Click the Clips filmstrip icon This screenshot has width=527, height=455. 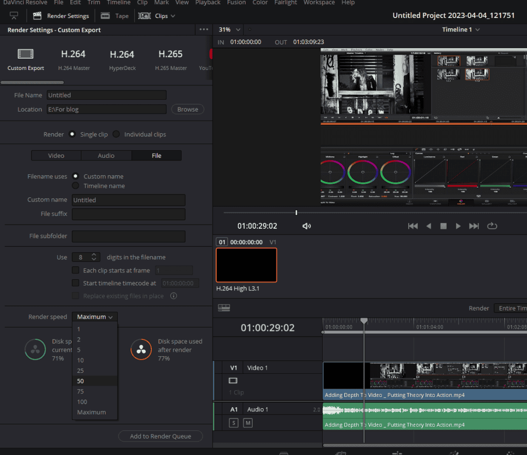145,16
